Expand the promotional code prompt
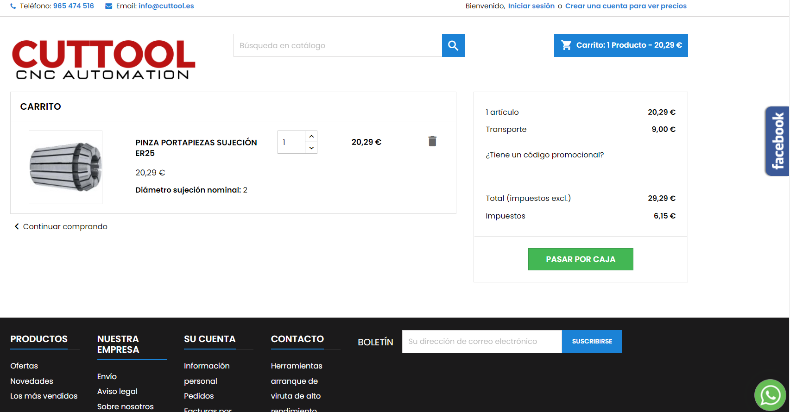 click(x=545, y=155)
